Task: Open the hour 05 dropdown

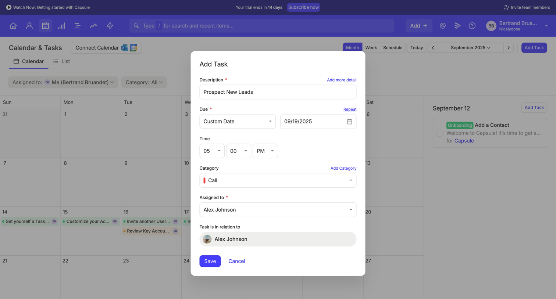Action: coord(212,151)
